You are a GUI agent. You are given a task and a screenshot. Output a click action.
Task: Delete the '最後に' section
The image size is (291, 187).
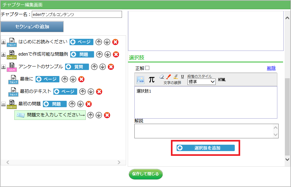coord(81,79)
